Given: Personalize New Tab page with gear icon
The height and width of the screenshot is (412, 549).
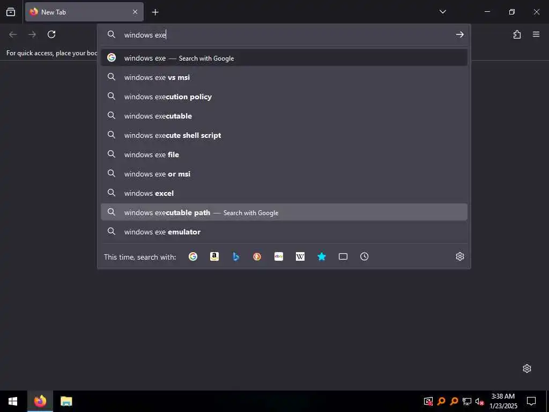Looking at the screenshot, I should [x=526, y=368].
